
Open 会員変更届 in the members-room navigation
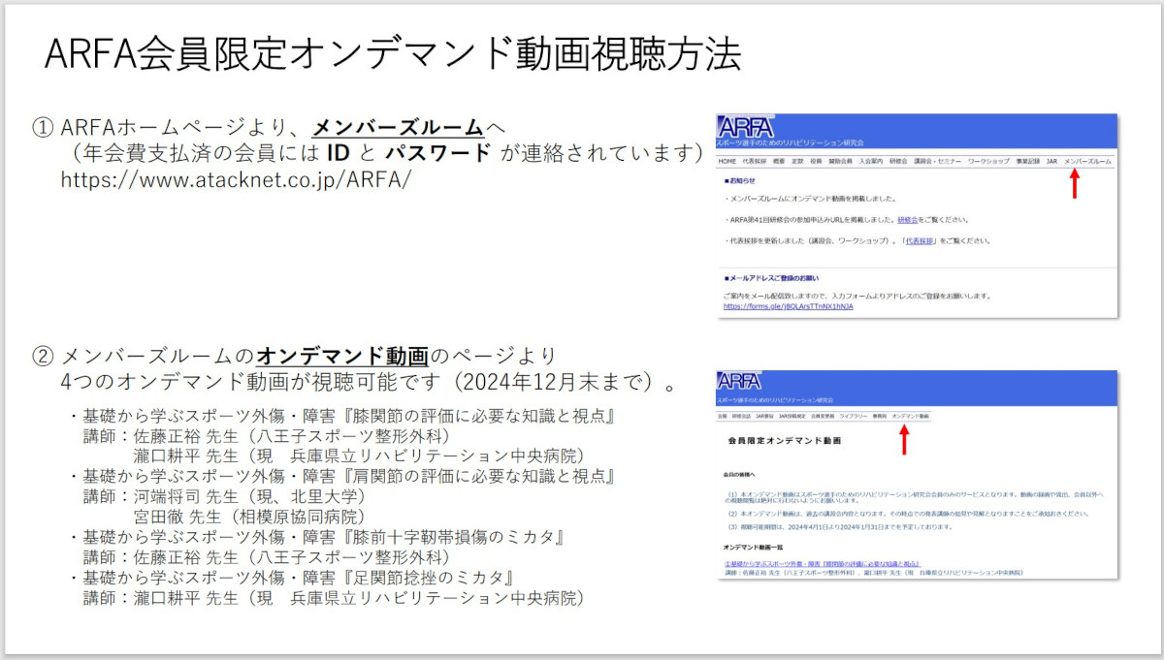click(x=823, y=416)
